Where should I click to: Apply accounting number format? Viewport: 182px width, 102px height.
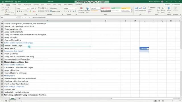[x=65, y=11]
